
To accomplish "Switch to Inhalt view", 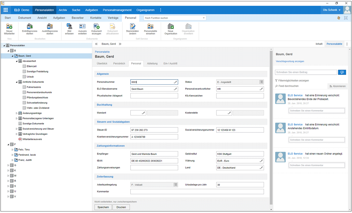I will coord(319,44).
